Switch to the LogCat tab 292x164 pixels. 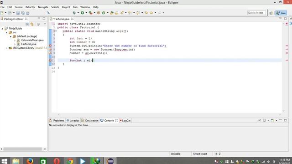pyautogui.click(x=125, y=120)
